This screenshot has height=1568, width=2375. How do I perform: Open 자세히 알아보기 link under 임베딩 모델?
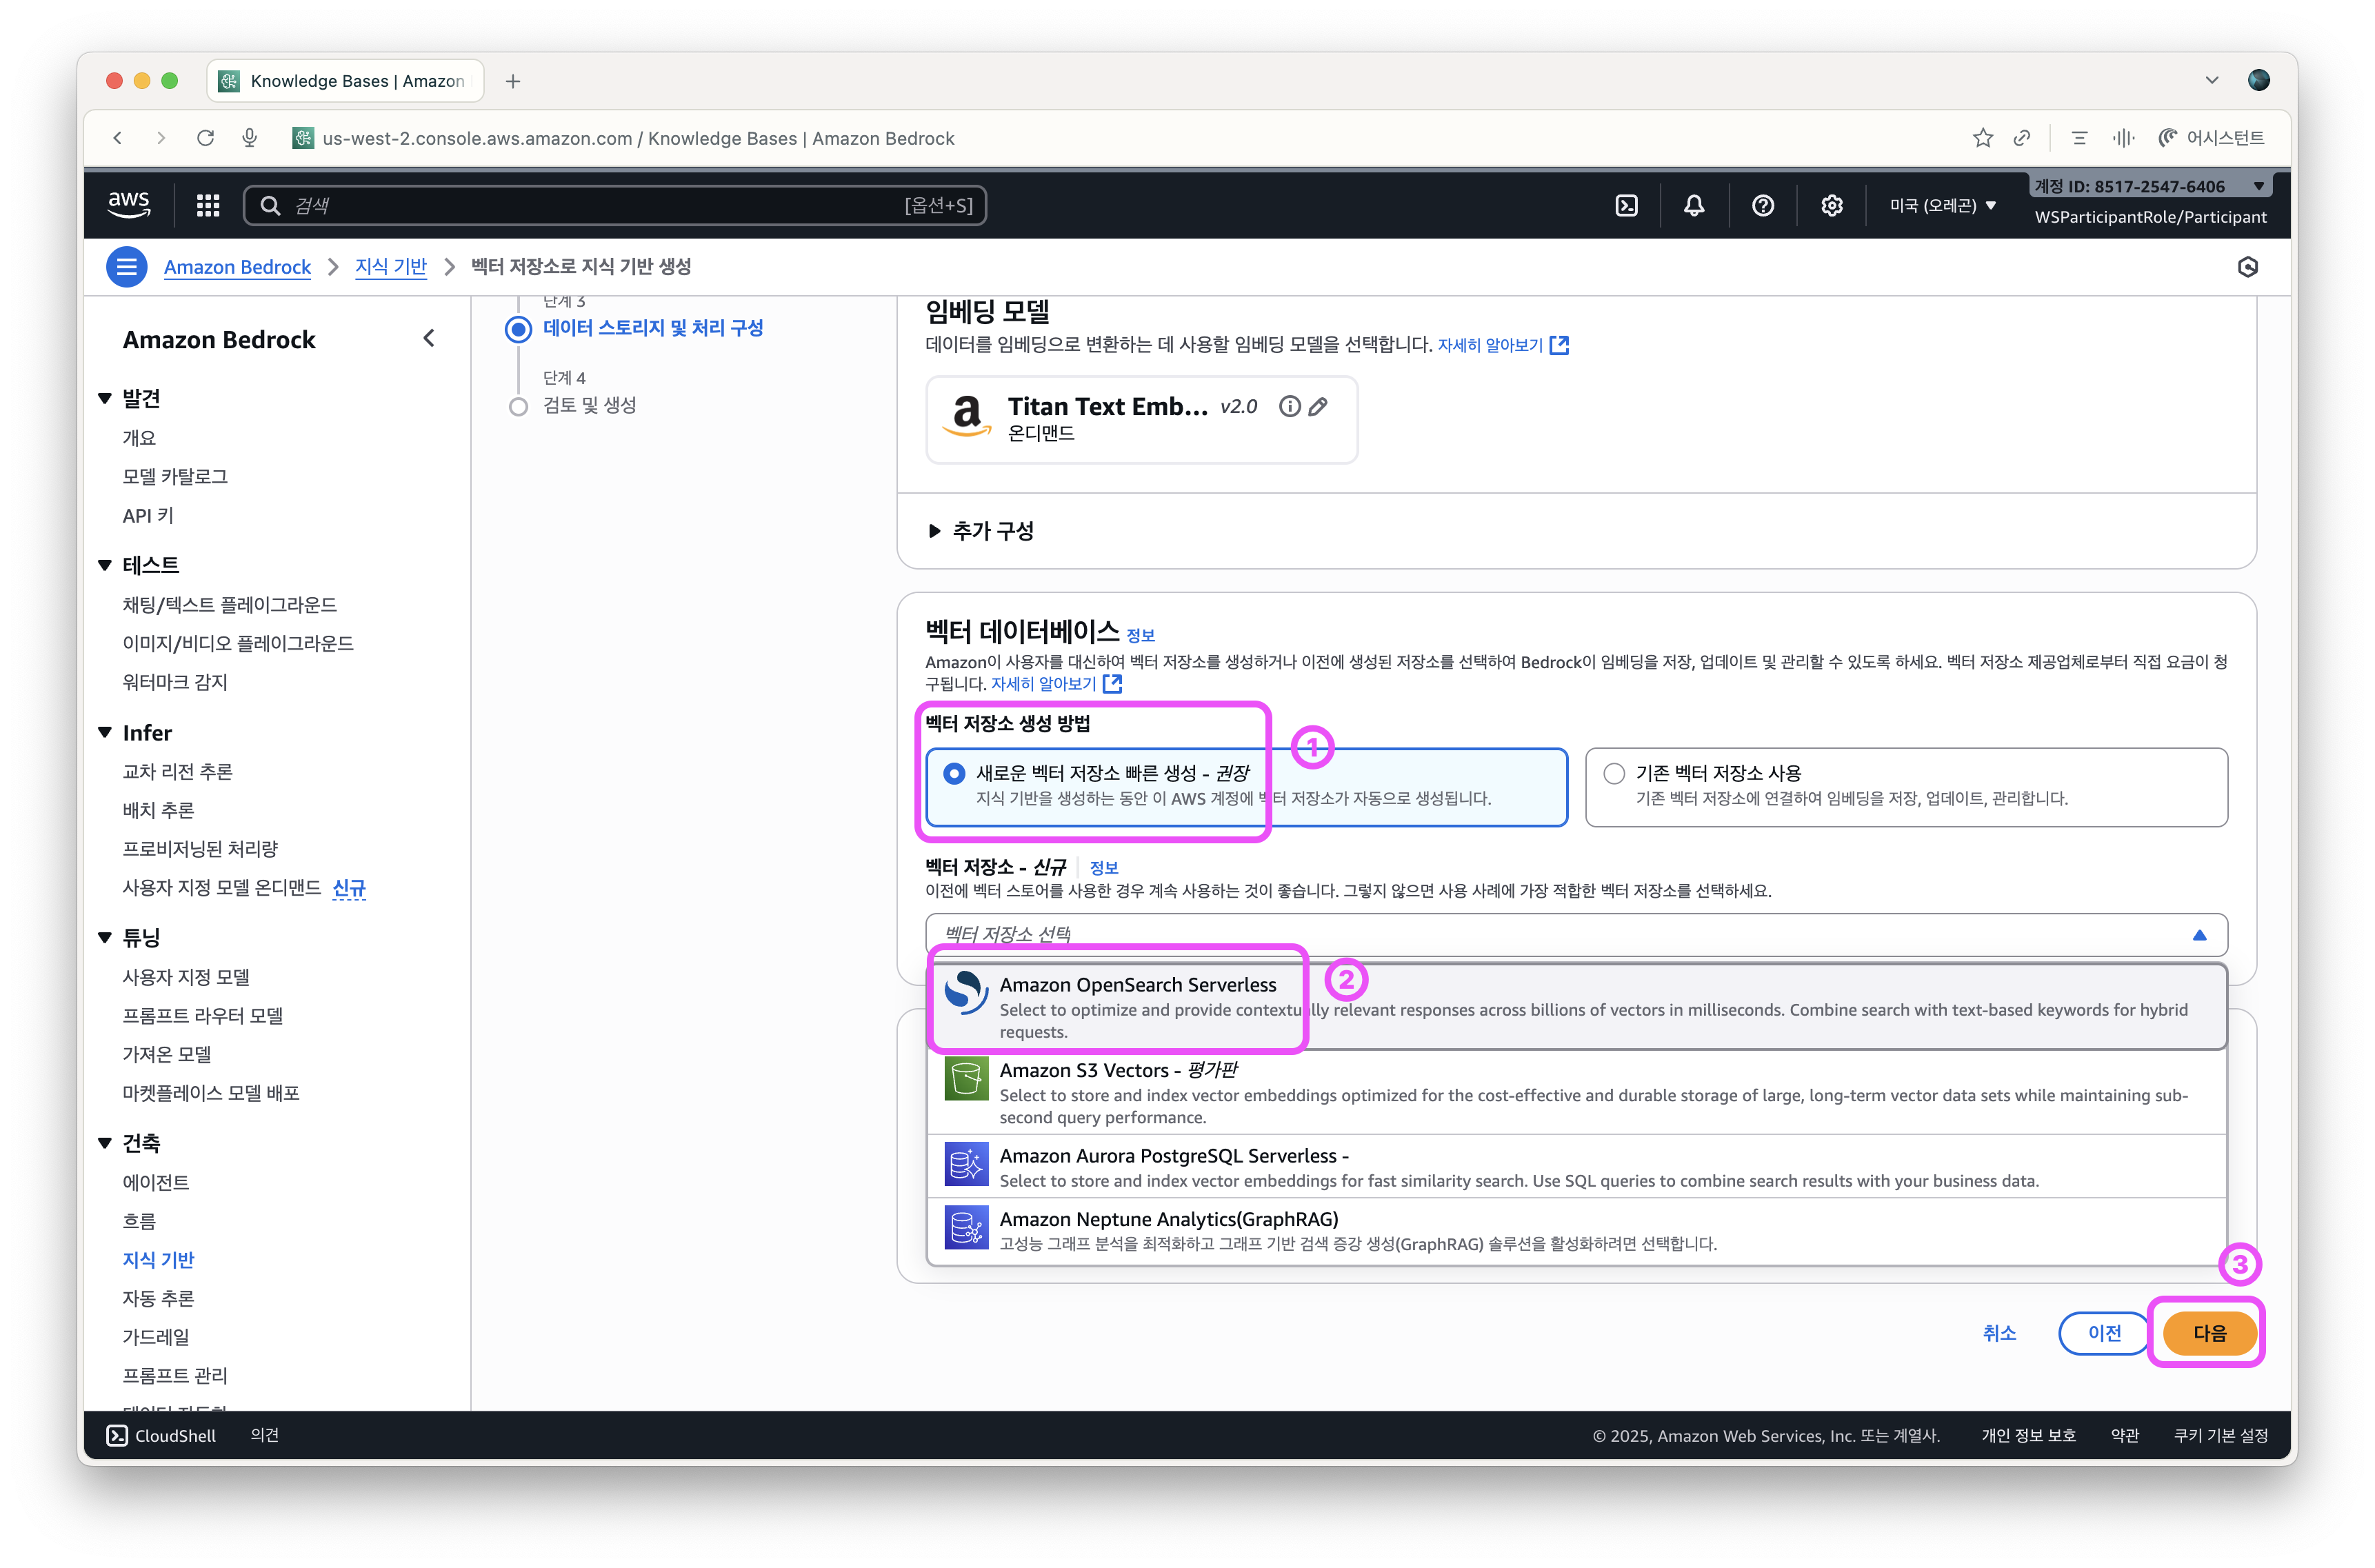tap(1502, 345)
